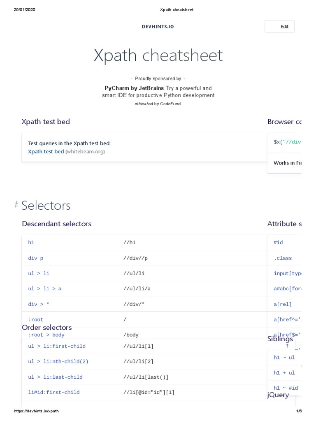Click the ul > li:nth-child(2) selector cell
The width and height of the screenshot is (316, 421).
(58, 361)
